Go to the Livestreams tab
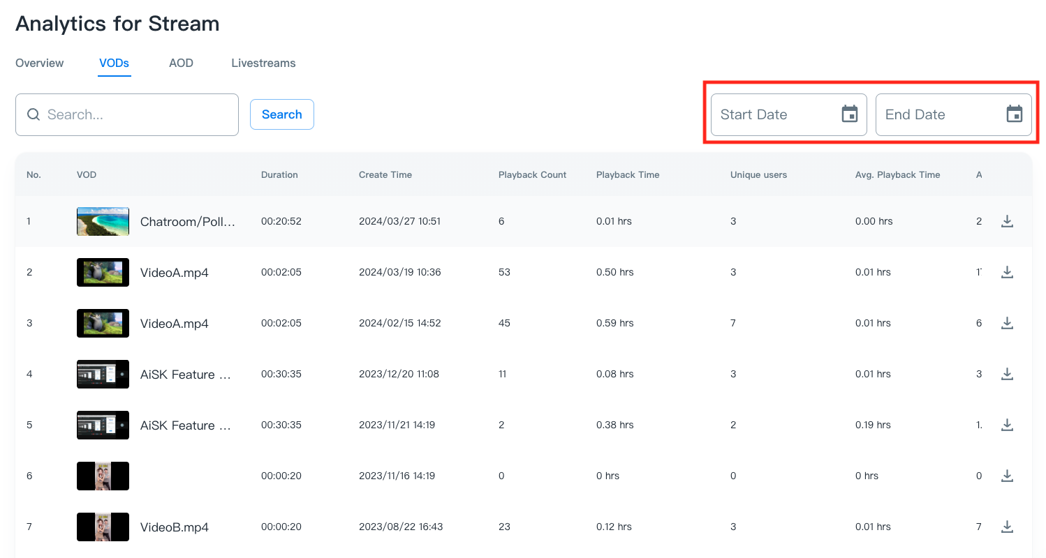The image size is (1046, 558). pos(263,63)
